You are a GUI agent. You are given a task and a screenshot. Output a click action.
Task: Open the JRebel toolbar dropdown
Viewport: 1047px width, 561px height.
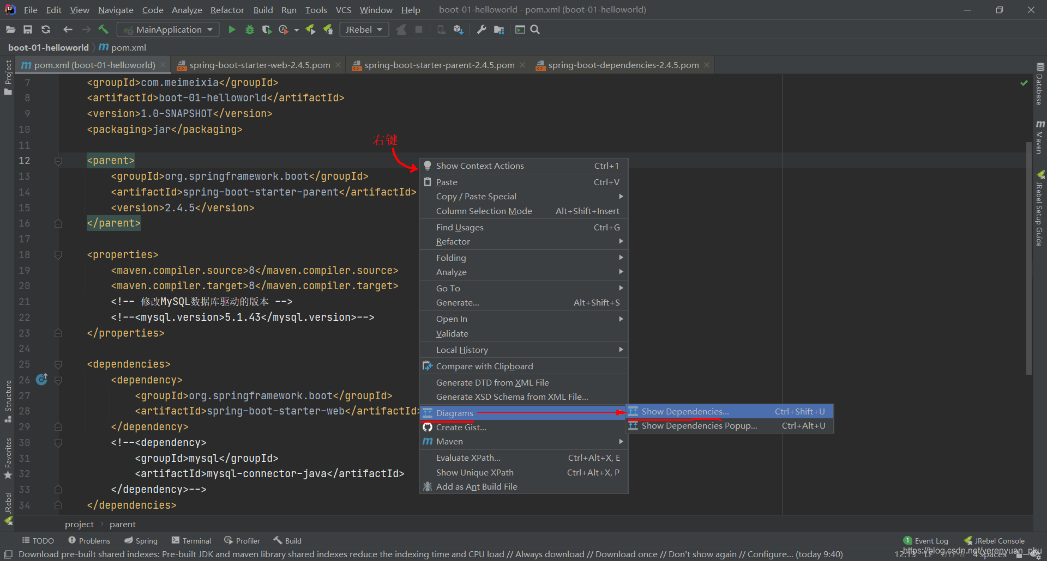pos(364,29)
